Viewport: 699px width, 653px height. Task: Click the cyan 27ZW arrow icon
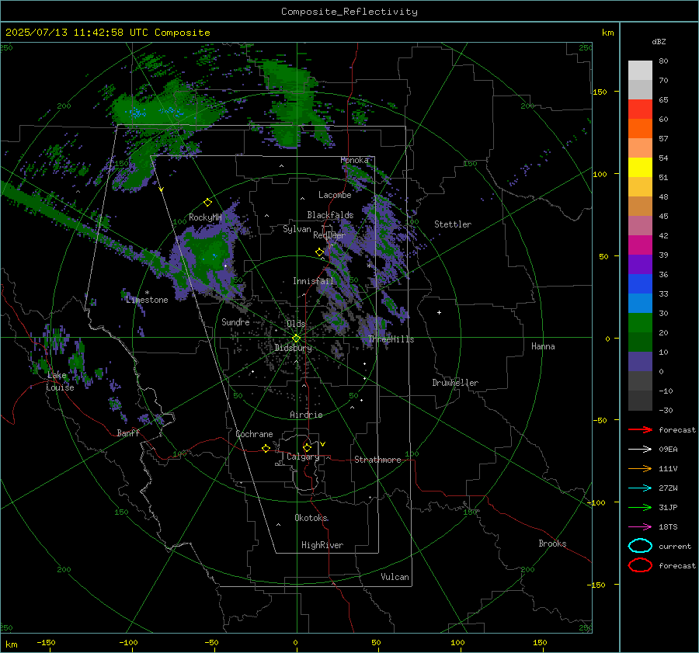coord(640,488)
